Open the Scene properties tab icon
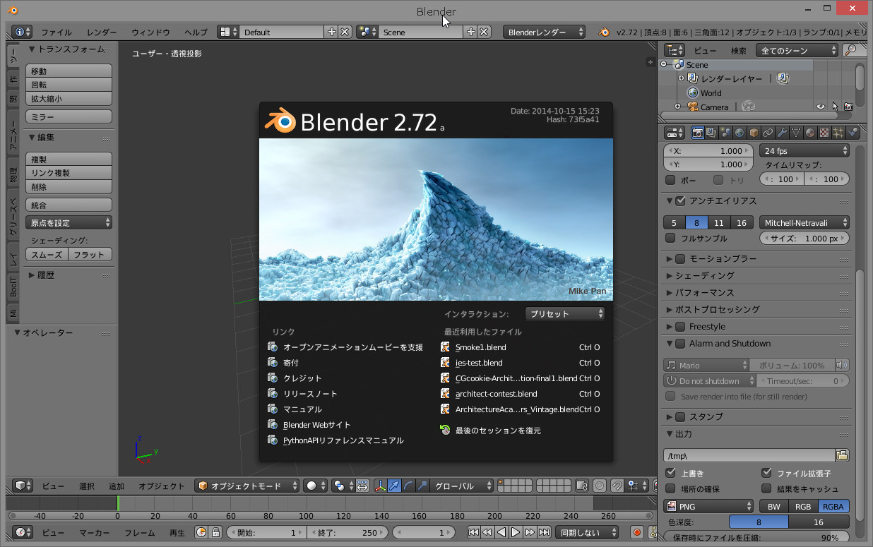 point(725,133)
